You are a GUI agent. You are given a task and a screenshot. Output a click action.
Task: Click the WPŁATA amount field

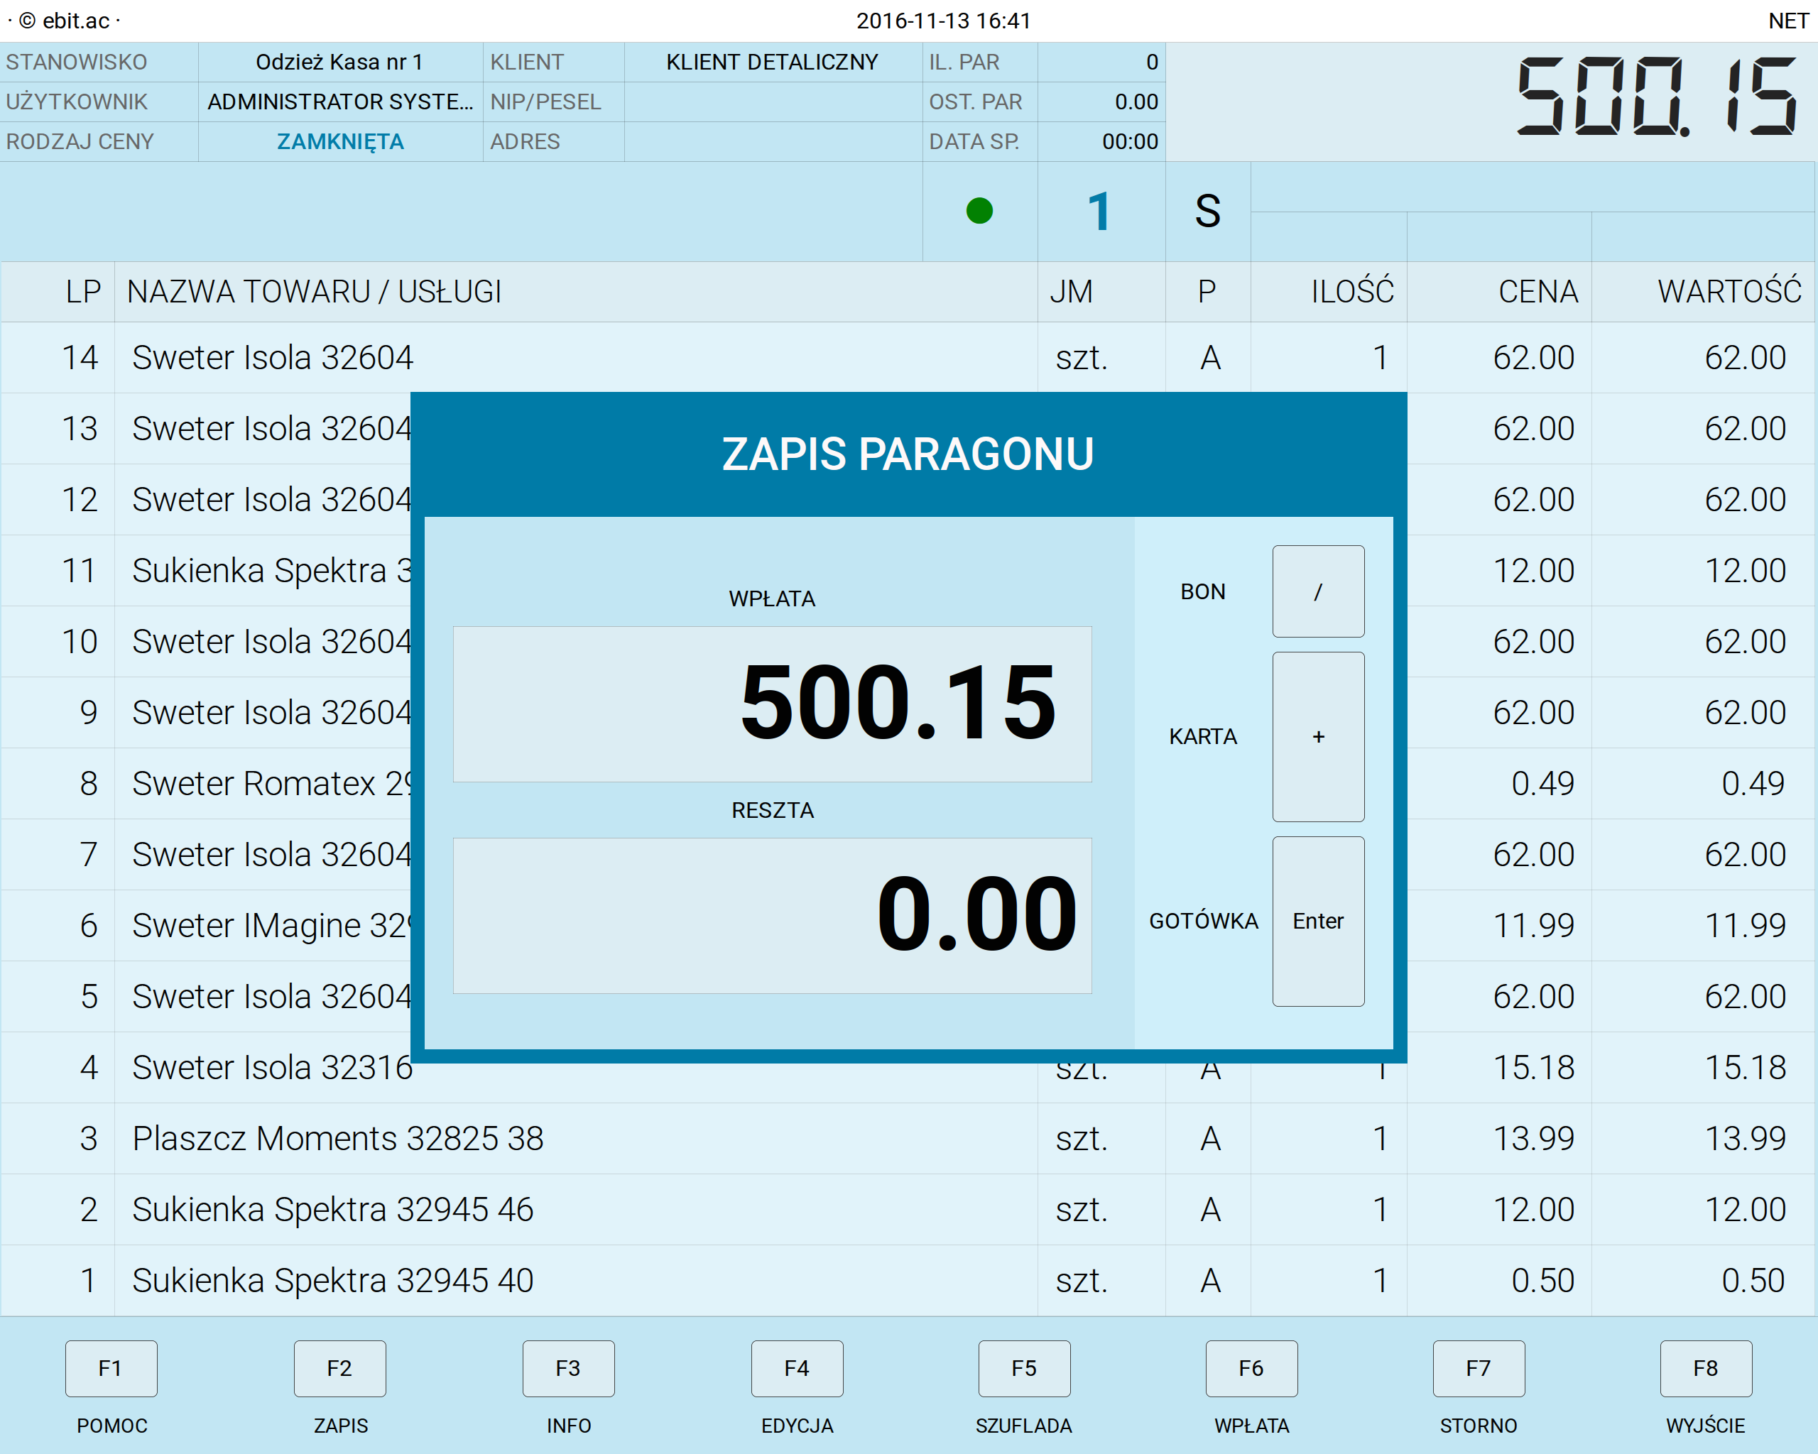(x=771, y=704)
